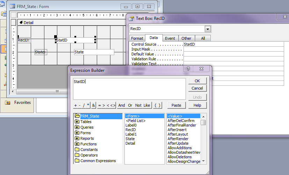Expand the Functions folder

coord(77,144)
